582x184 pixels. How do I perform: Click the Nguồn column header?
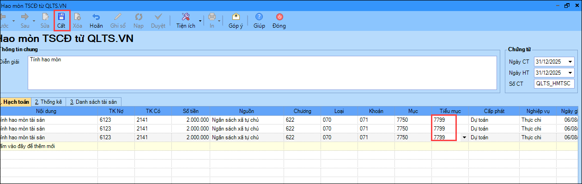click(247, 111)
